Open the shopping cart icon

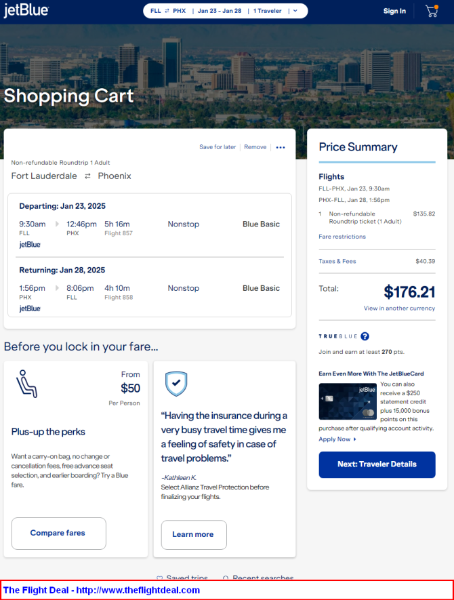(x=432, y=11)
